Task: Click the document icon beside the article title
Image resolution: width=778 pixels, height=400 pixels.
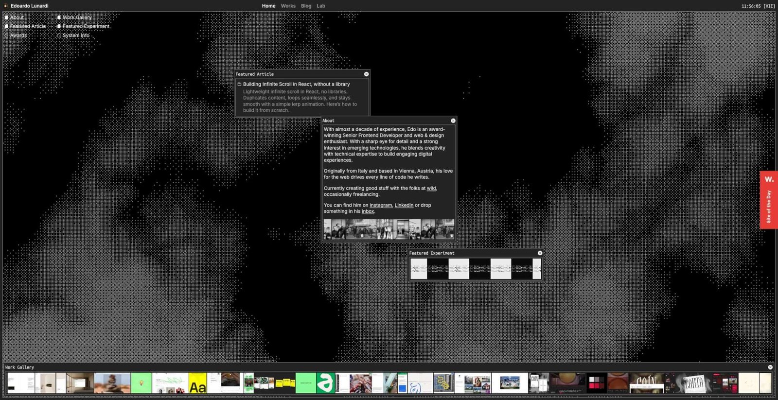Action: (239, 84)
